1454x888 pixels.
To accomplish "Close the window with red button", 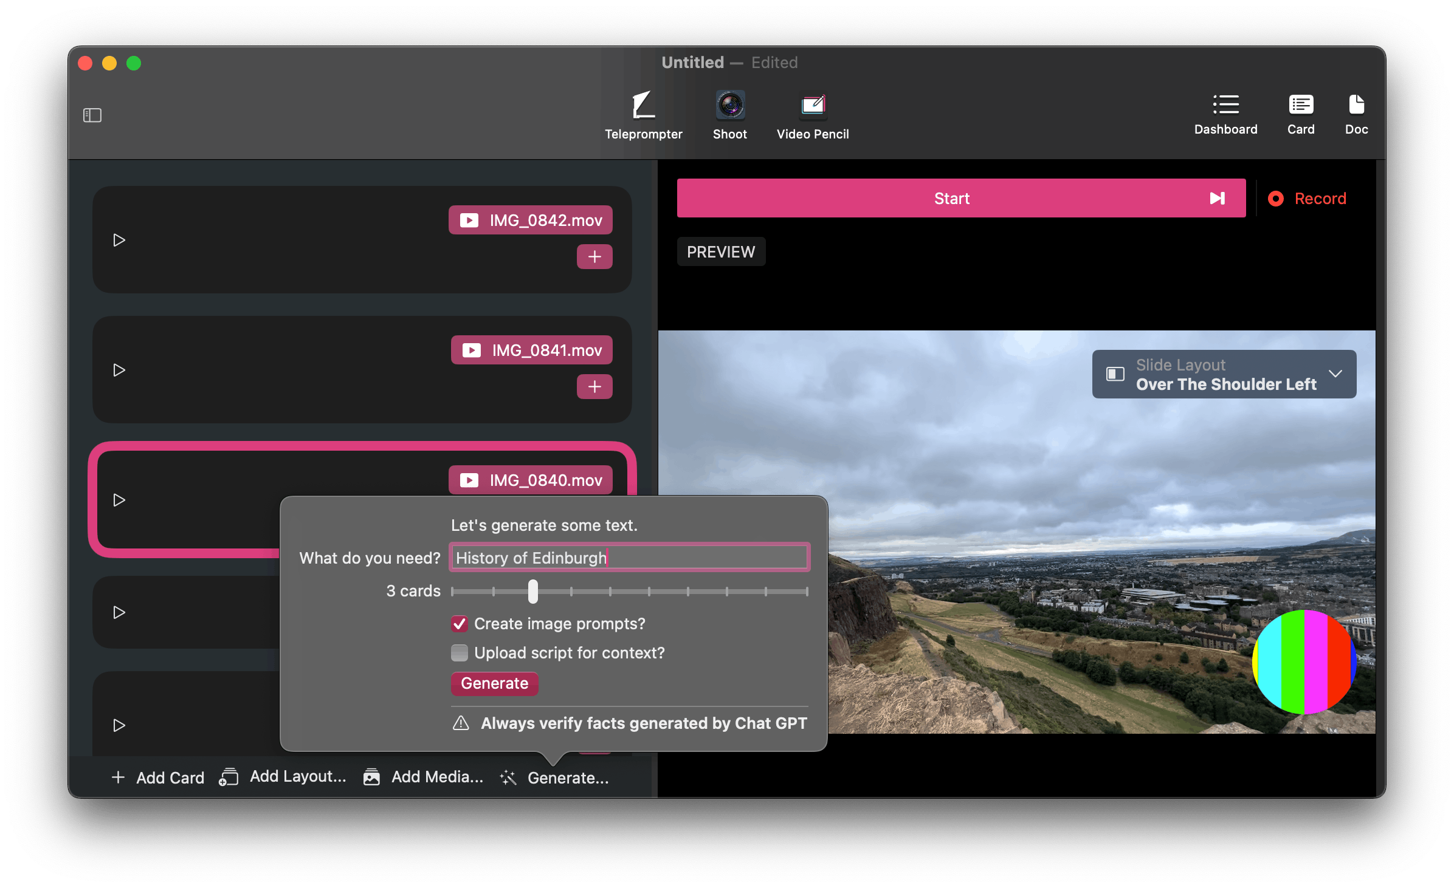I will (85, 63).
